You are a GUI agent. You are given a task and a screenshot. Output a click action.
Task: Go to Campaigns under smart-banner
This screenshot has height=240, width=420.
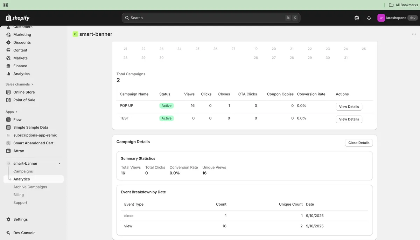23,171
